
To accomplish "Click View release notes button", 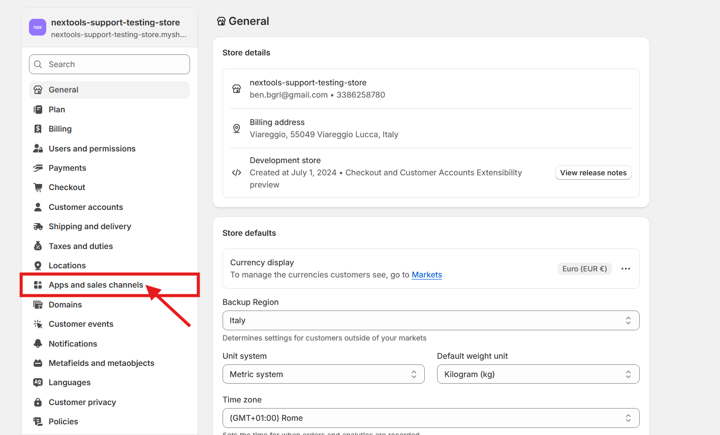I will tap(593, 173).
